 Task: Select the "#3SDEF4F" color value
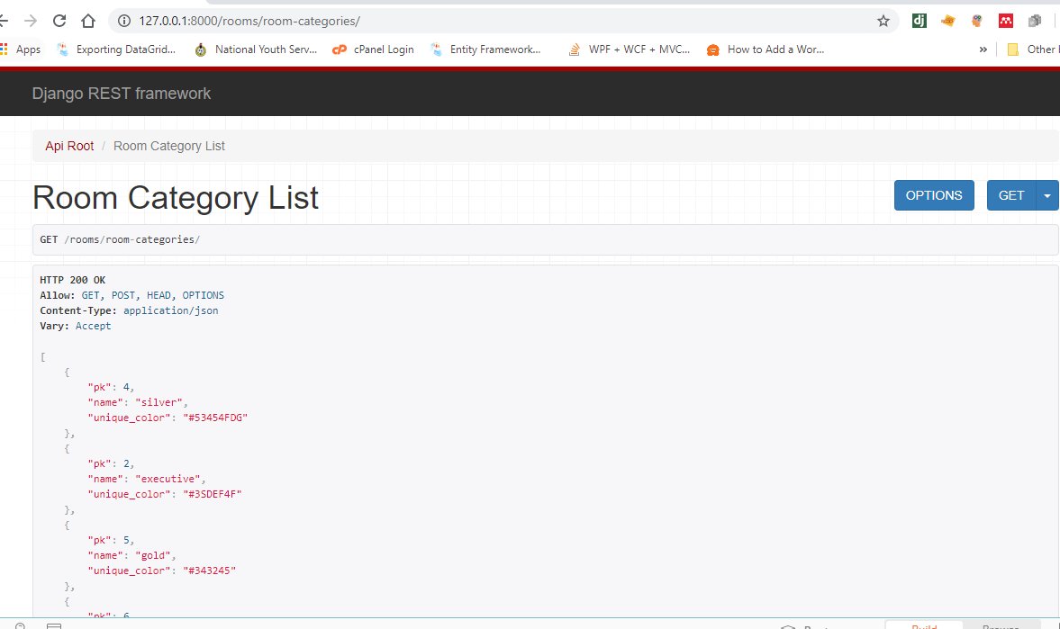[x=213, y=494]
